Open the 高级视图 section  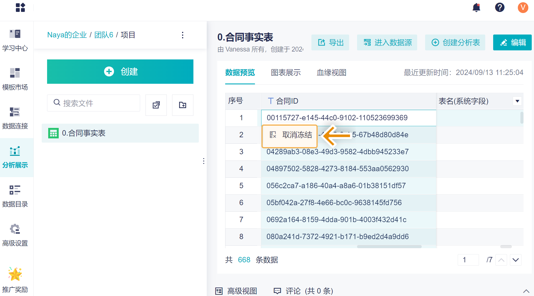point(236,291)
